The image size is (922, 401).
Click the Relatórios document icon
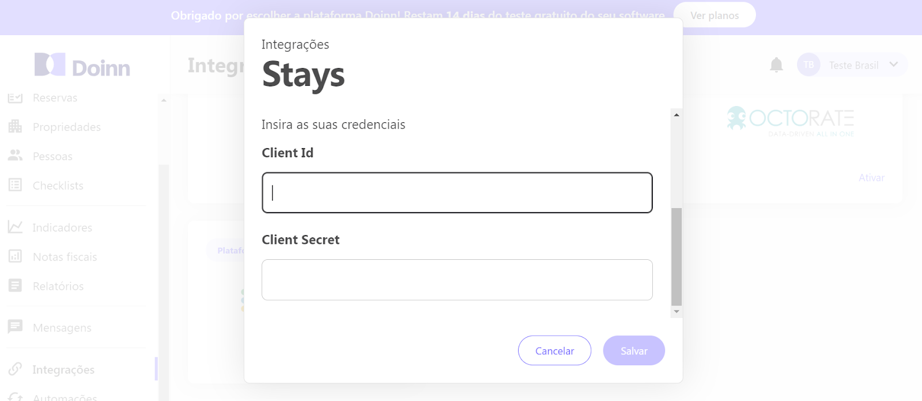click(x=15, y=286)
